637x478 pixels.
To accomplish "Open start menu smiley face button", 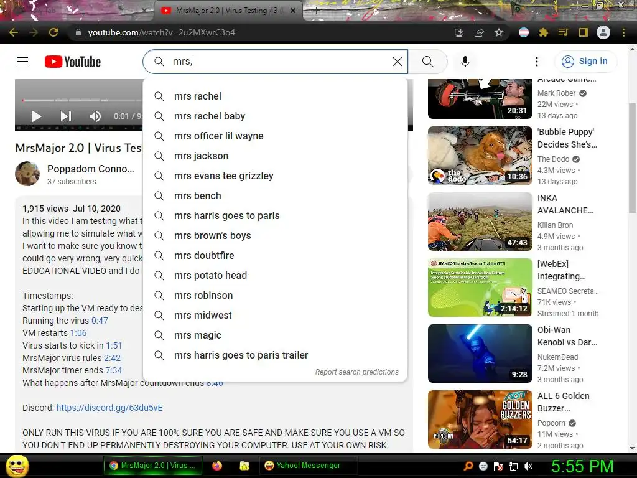I will point(17,466).
